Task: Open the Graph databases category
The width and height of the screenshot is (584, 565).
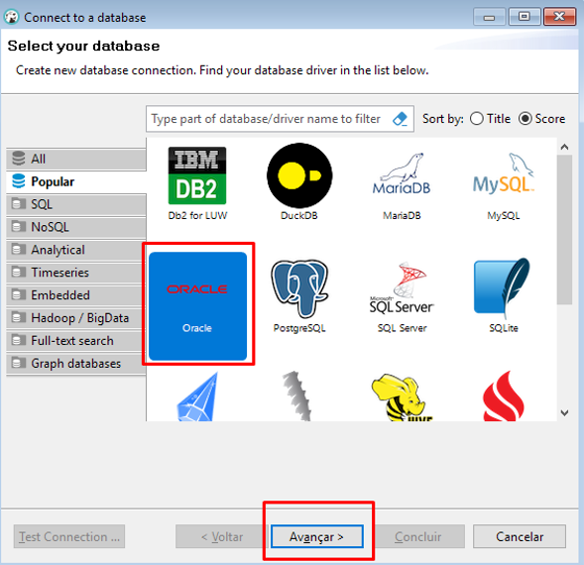Action: (x=76, y=364)
